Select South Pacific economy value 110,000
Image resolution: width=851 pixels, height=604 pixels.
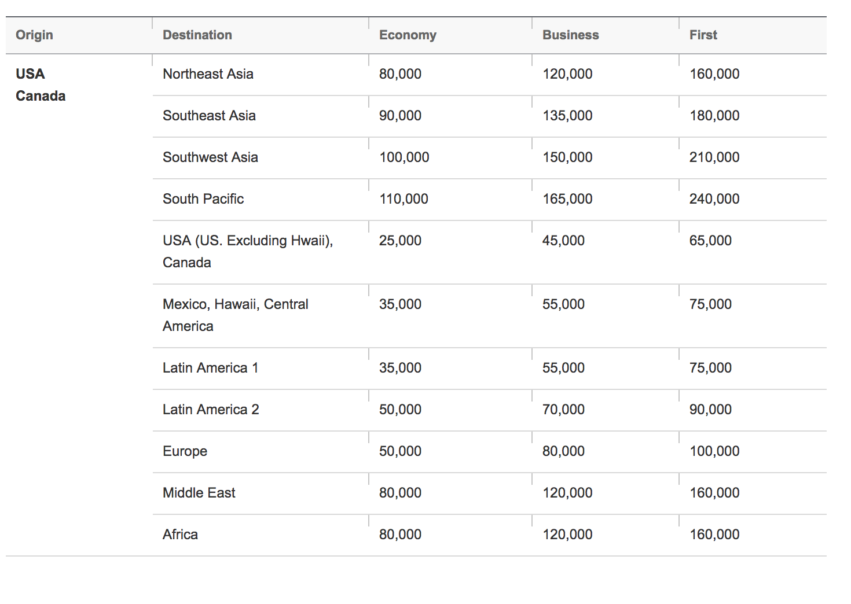pyautogui.click(x=404, y=199)
